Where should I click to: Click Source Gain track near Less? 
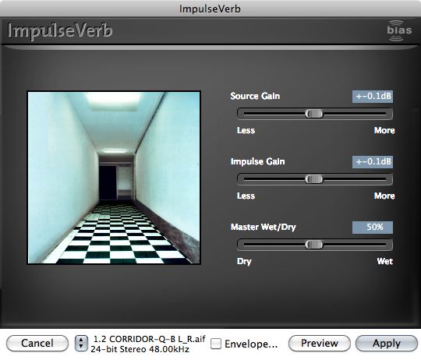(255, 114)
